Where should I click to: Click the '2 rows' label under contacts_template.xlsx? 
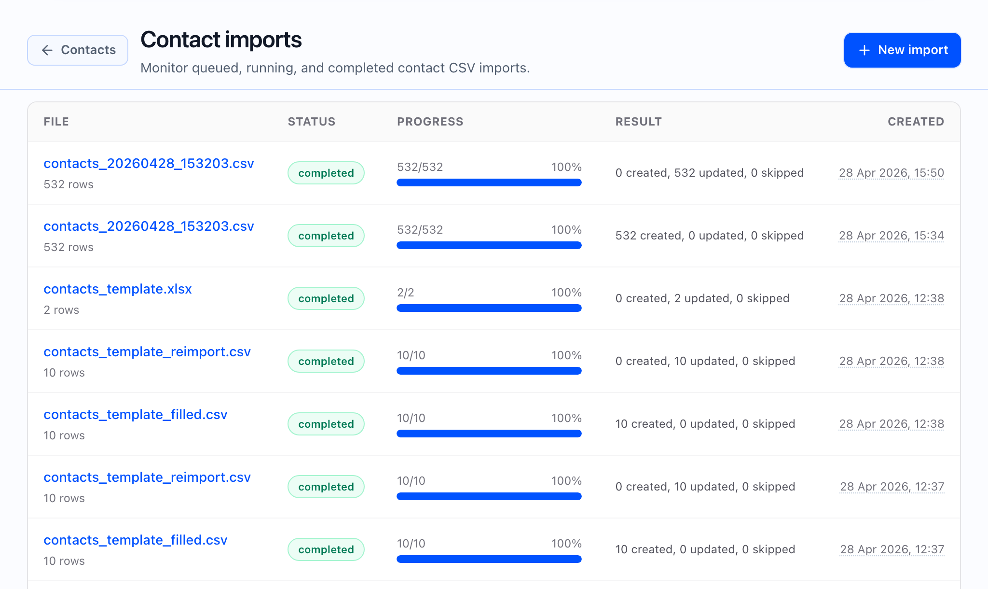click(x=61, y=310)
